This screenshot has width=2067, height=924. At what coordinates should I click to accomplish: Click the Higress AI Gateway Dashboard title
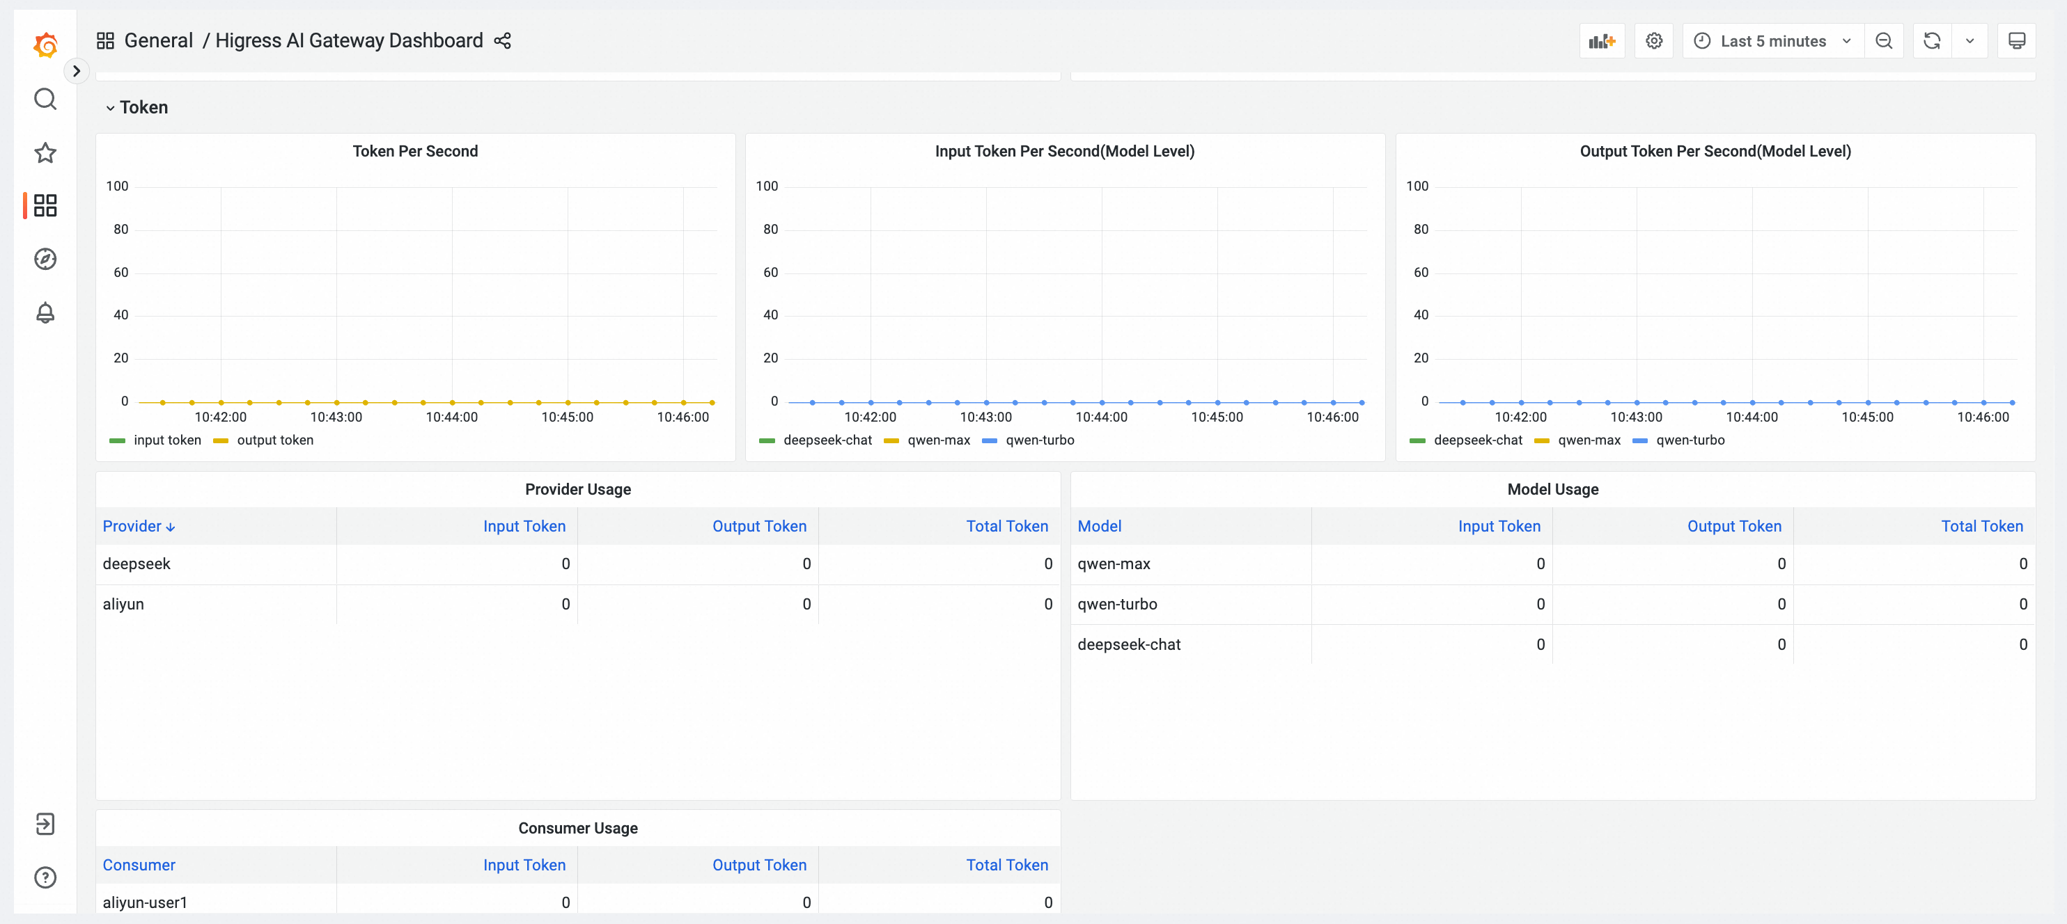[x=349, y=41]
